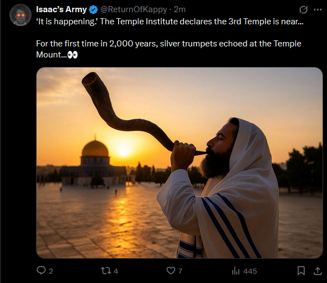This screenshot has width=327, height=283.
Task: Bookmark this post
Action: point(301,271)
